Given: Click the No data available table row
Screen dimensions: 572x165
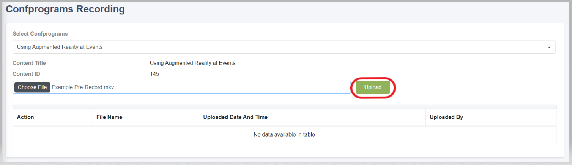Looking at the screenshot, I should [284, 134].
